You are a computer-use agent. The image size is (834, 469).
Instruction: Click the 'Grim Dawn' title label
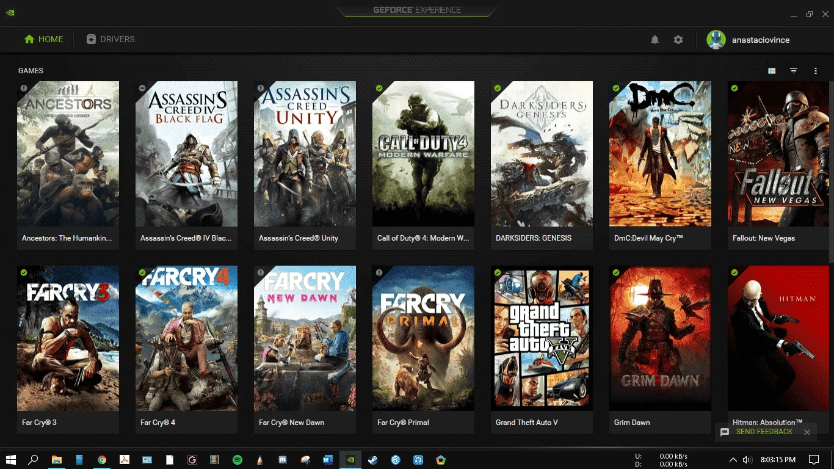[x=632, y=423]
